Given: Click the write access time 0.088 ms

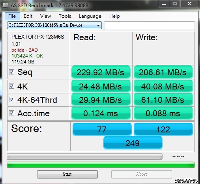Looking at the screenshot, I should [x=163, y=113].
